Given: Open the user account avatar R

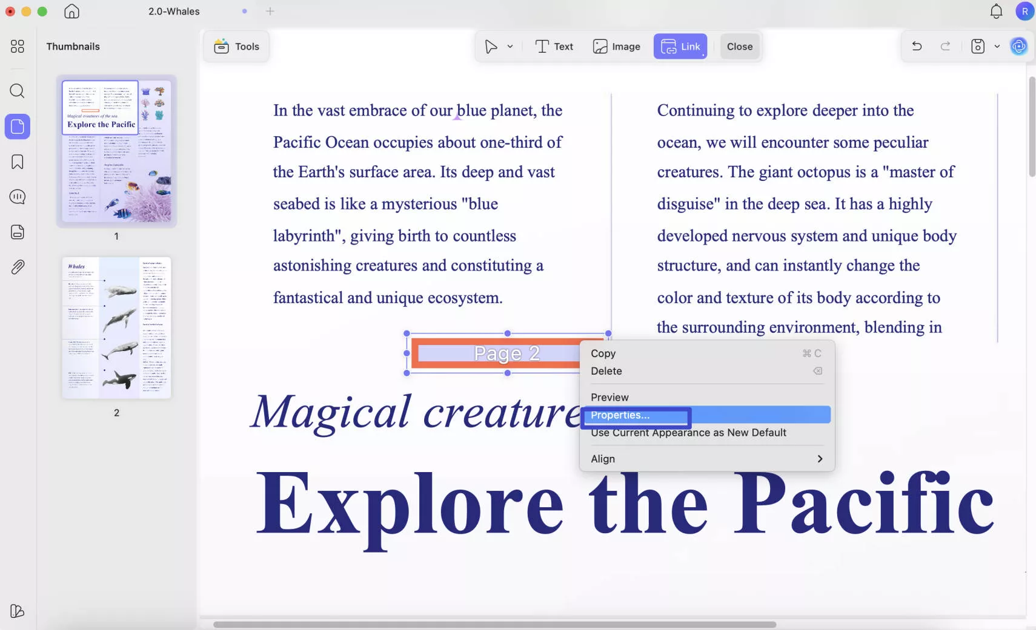Looking at the screenshot, I should coord(1024,11).
